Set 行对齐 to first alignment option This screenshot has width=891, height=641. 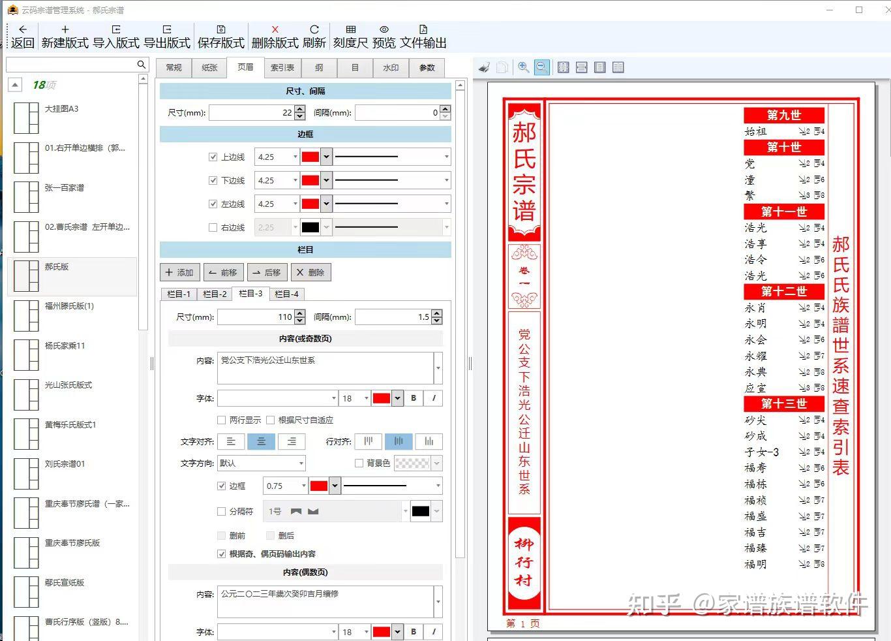tap(369, 442)
